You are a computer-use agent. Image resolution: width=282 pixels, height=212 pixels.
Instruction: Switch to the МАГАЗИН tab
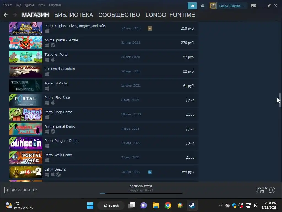[36, 15]
